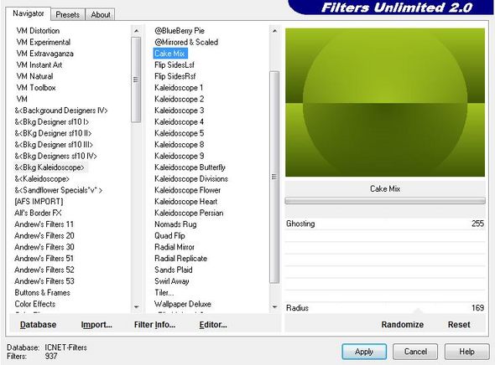
Task: Click the Apply button
Action: click(x=364, y=352)
